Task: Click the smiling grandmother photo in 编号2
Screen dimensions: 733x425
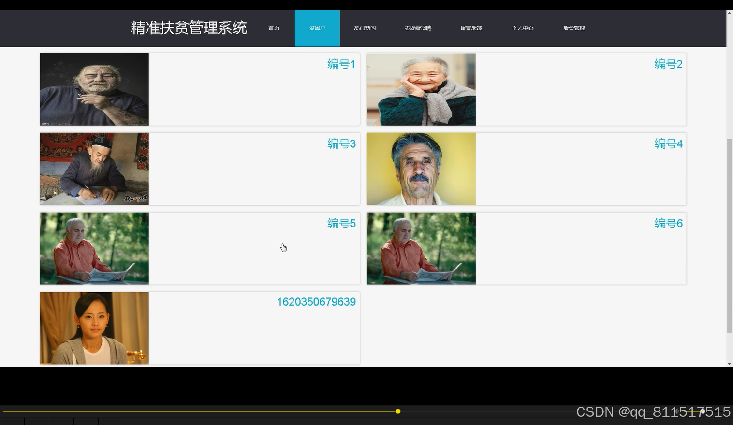Action: pyautogui.click(x=421, y=89)
